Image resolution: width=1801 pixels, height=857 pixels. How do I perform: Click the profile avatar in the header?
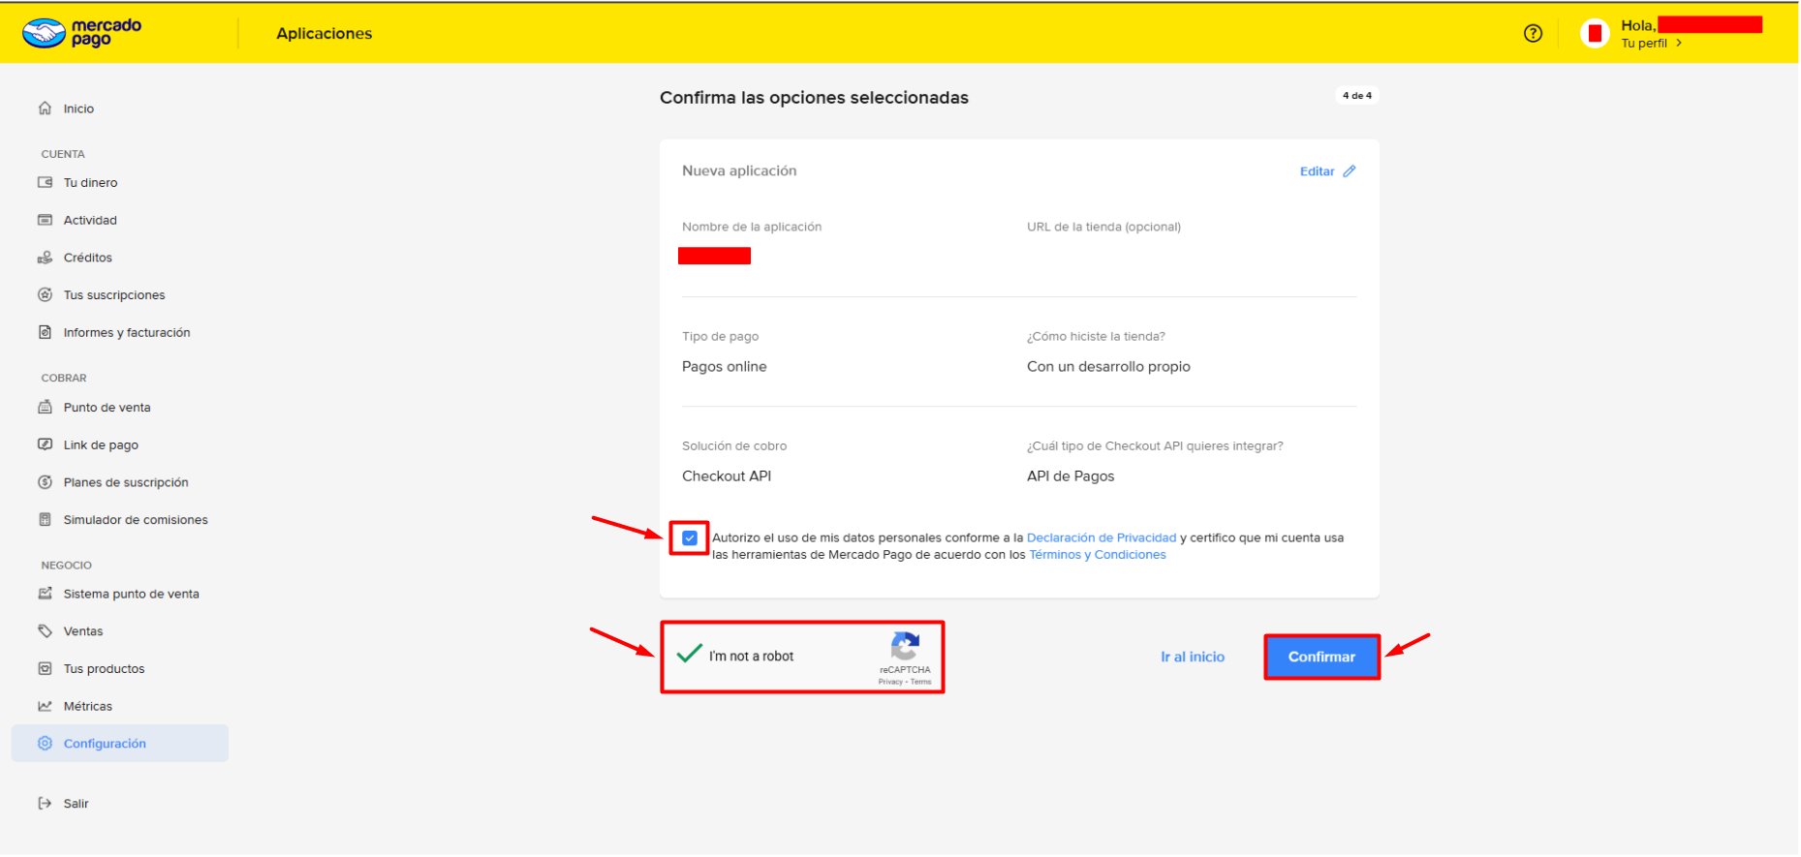click(x=1595, y=33)
